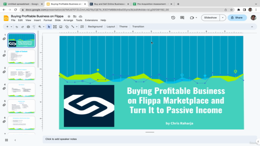Bookmark this page with star icon

(x=232, y=10)
